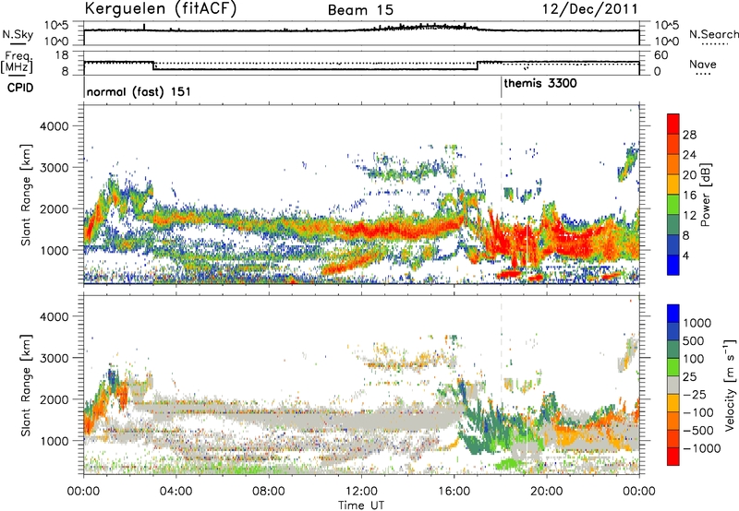Click the gray segment of velocity colorbar
Screen dimensions: 739x511
click(x=673, y=385)
